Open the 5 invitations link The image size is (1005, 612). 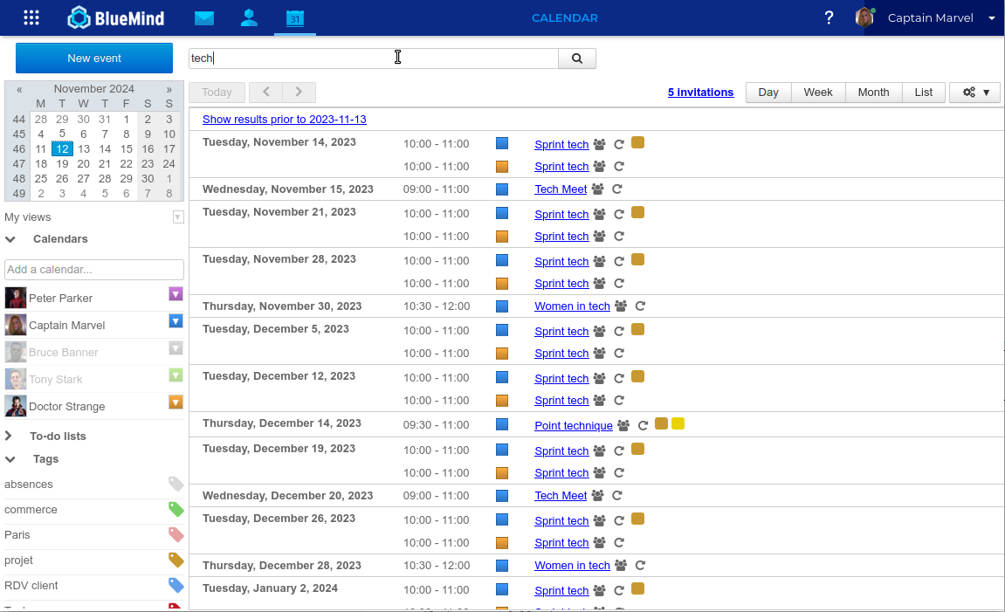[x=700, y=93]
